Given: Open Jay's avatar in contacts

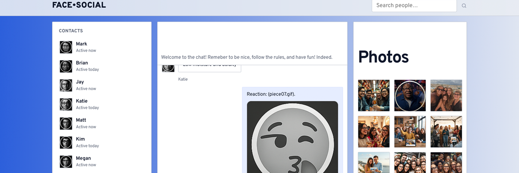Looking at the screenshot, I should click(x=66, y=85).
